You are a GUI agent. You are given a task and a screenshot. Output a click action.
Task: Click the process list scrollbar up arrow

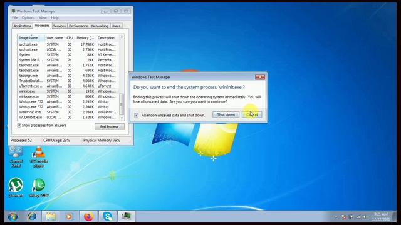(122, 37)
